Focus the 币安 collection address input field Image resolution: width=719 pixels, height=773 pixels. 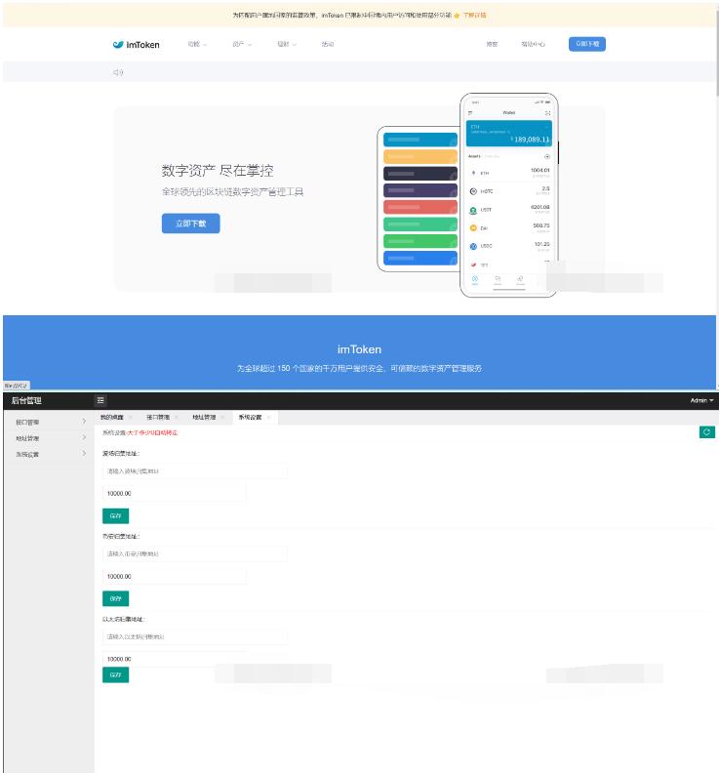[195, 554]
